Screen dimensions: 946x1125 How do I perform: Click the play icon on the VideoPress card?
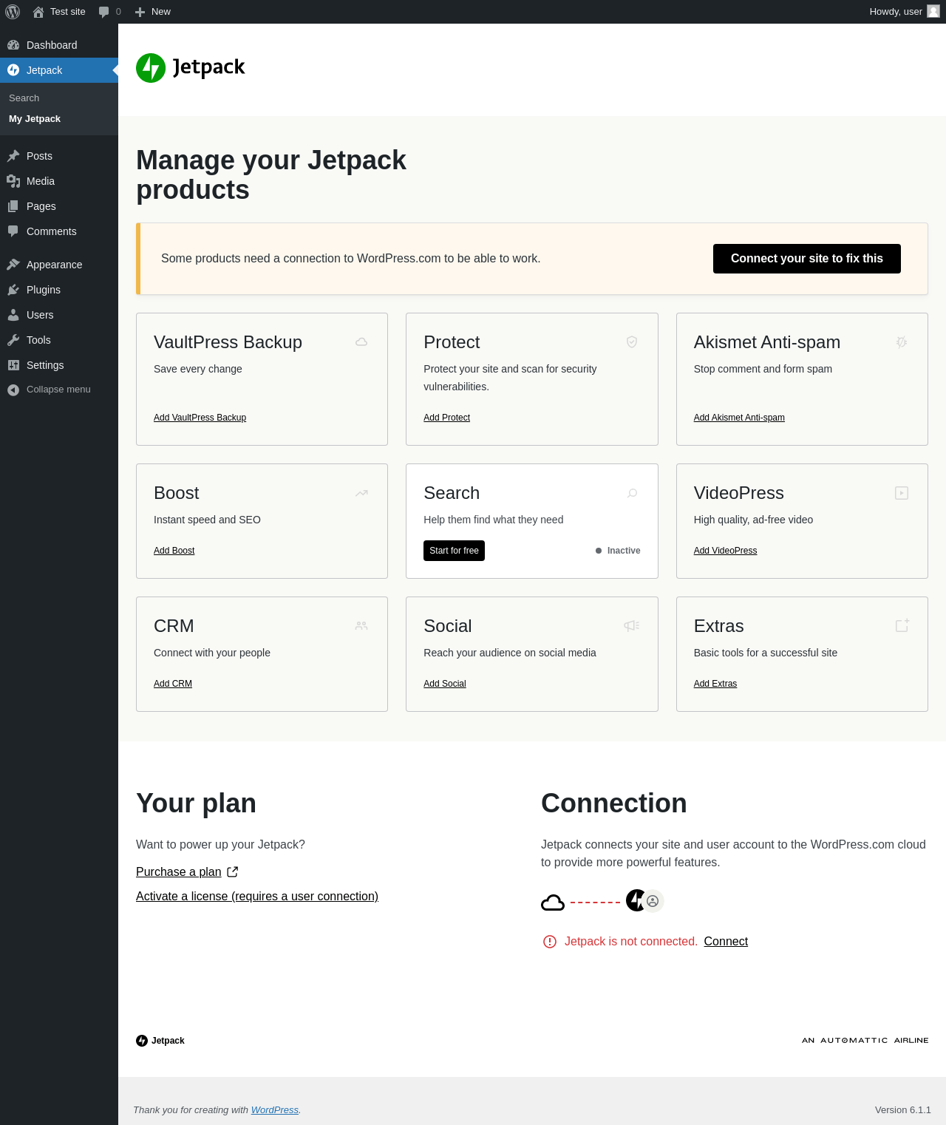point(902,493)
